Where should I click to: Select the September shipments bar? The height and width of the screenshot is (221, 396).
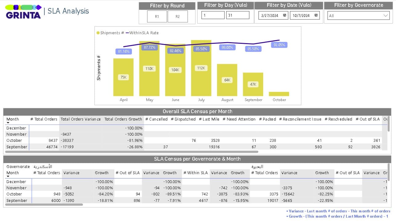coord(253,84)
